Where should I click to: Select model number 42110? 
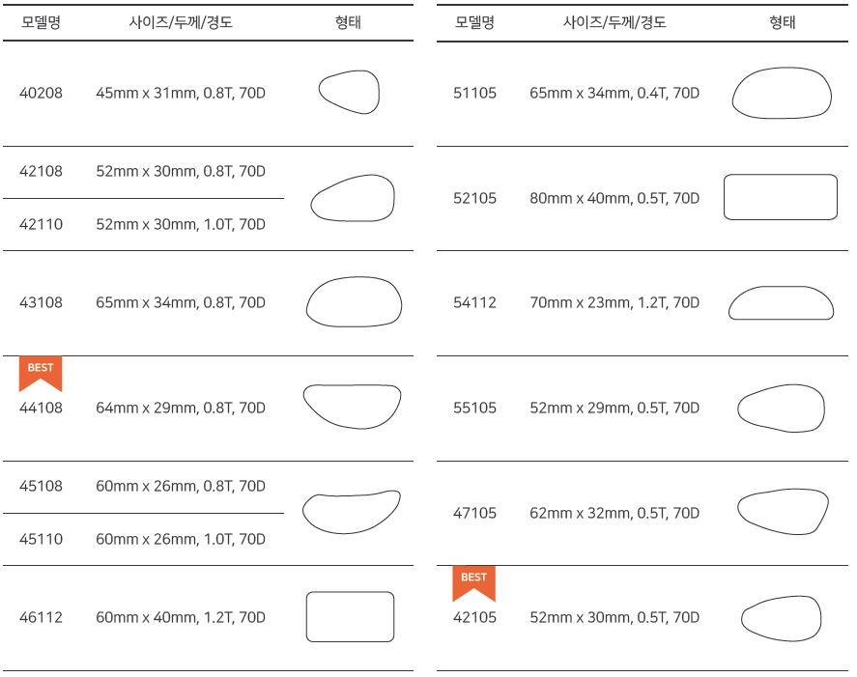point(41,224)
